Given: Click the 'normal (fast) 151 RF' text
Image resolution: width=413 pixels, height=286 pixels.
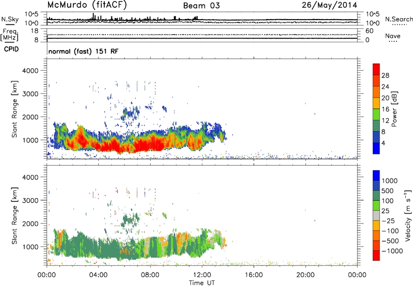Looking at the screenshot, I should [83, 51].
